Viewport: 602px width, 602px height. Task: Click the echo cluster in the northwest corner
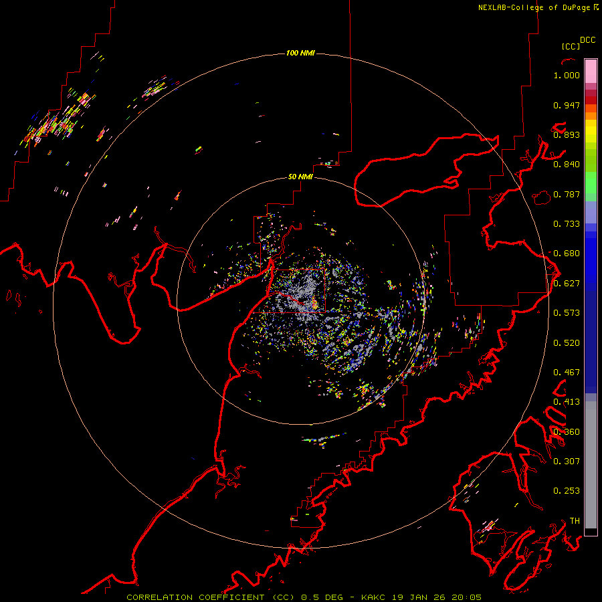(x=58, y=119)
